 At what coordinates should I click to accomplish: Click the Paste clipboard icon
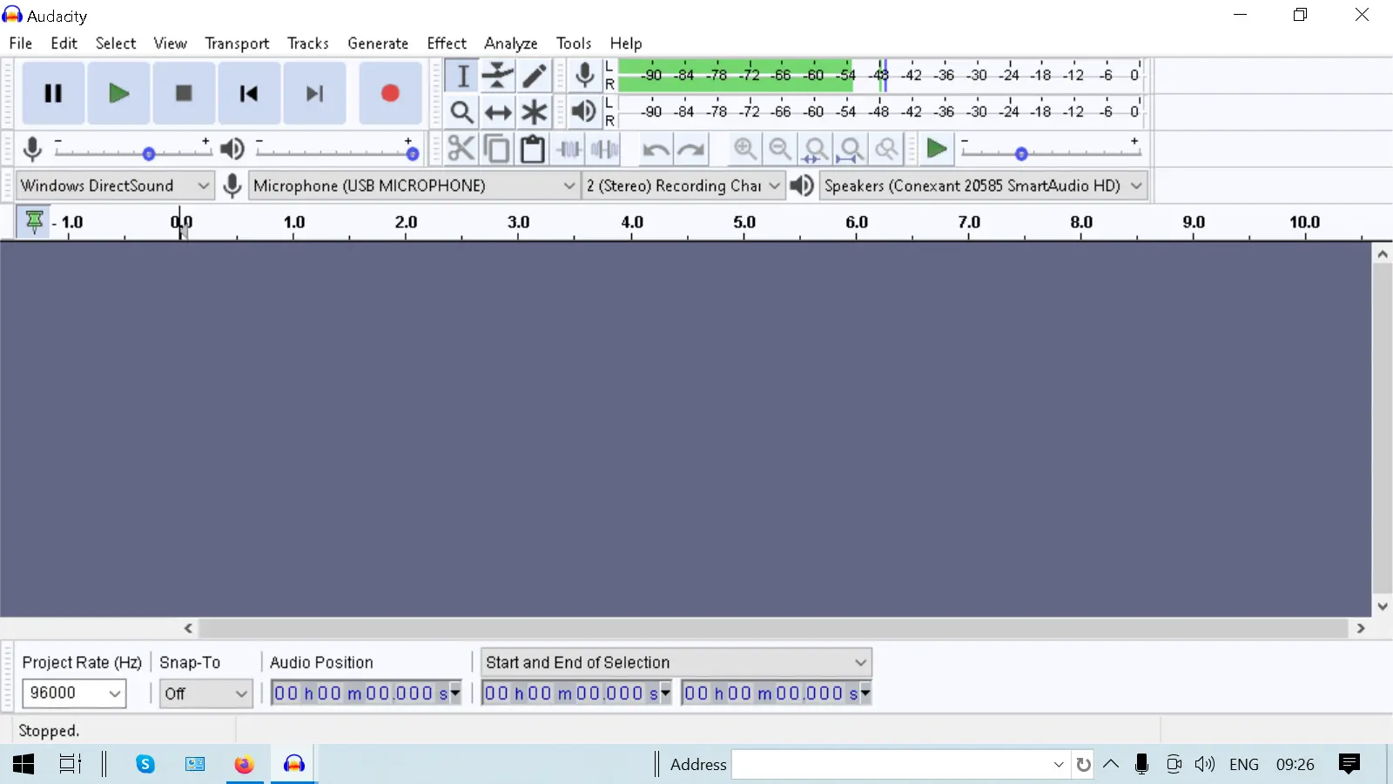532,149
